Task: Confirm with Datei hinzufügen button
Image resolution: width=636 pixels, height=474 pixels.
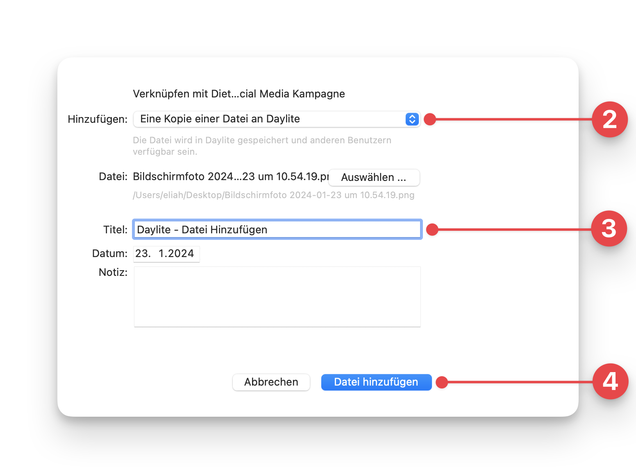Action: 376,382
